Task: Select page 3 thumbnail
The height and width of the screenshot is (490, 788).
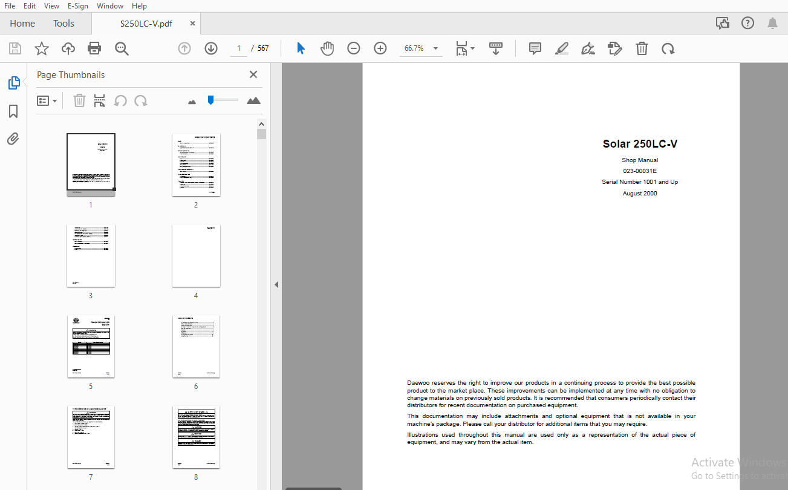Action: (91, 255)
